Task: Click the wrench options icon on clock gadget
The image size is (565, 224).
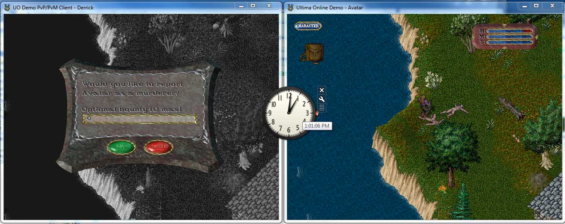Action: 322,99
